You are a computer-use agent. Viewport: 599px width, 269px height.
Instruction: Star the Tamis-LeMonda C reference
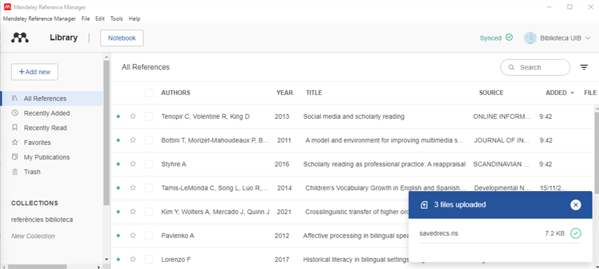pos(133,188)
